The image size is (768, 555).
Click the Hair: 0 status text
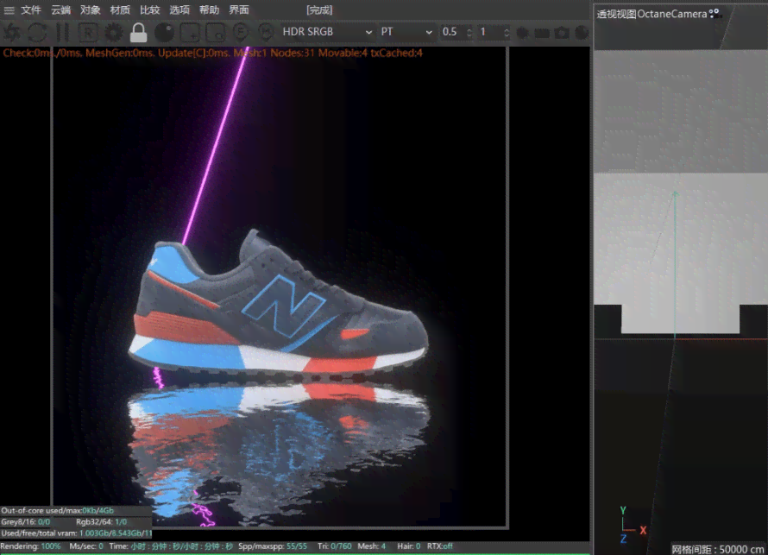pyautogui.click(x=409, y=546)
